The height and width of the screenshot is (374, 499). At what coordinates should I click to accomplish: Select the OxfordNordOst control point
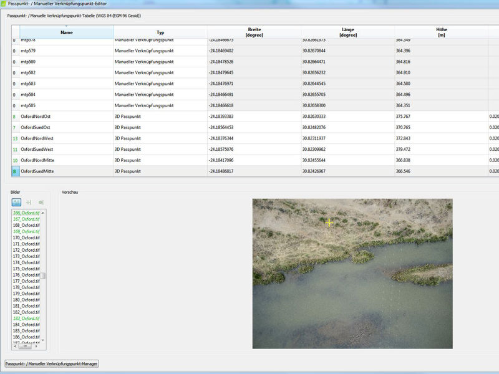point(67,117)
